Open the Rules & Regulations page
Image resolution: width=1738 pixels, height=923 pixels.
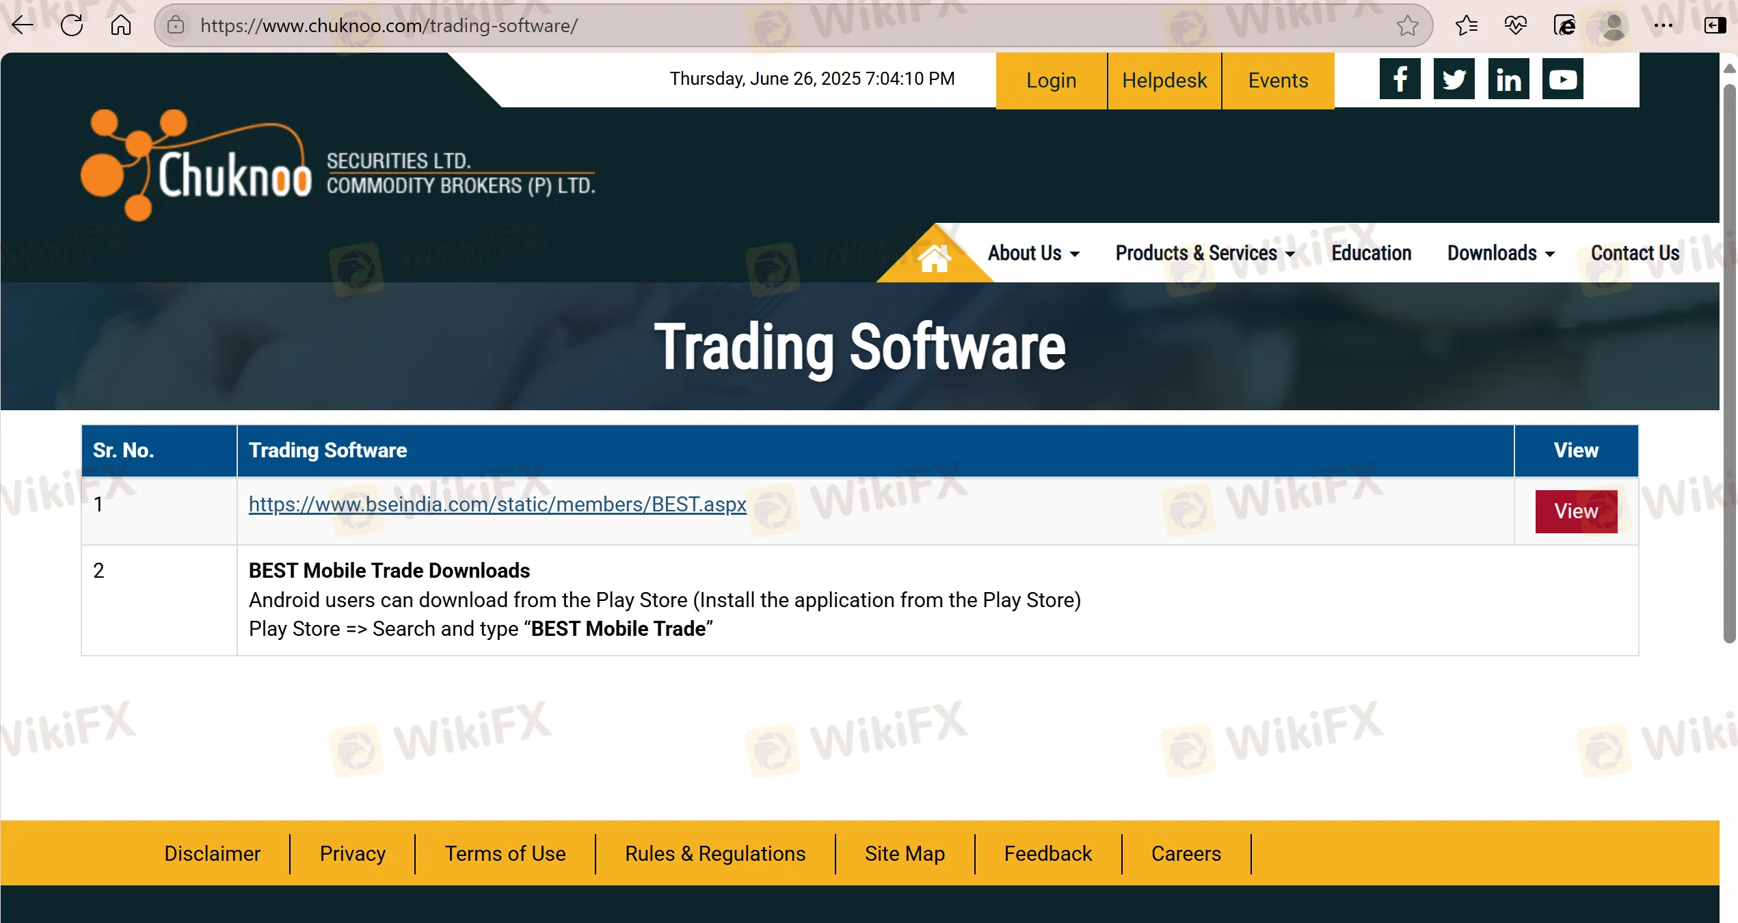714,853
